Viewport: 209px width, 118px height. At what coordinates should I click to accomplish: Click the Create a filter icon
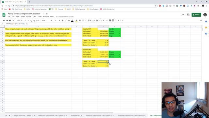click(116, 20)
